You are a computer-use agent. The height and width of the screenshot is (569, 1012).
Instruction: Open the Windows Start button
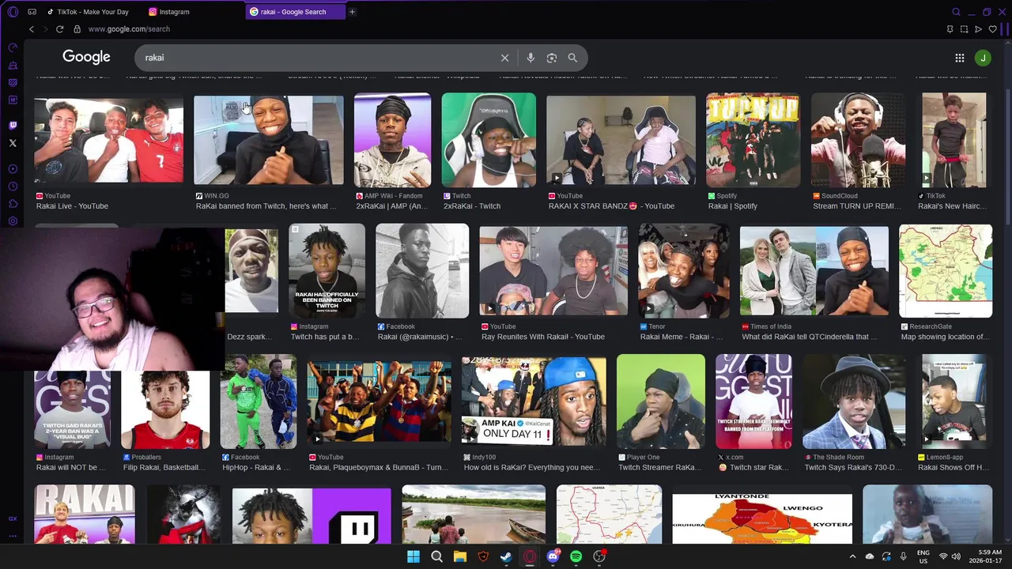[x=413, y=556]
